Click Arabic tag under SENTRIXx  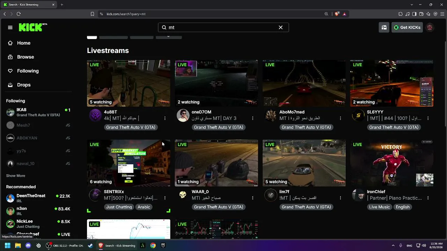coord(144,207)
